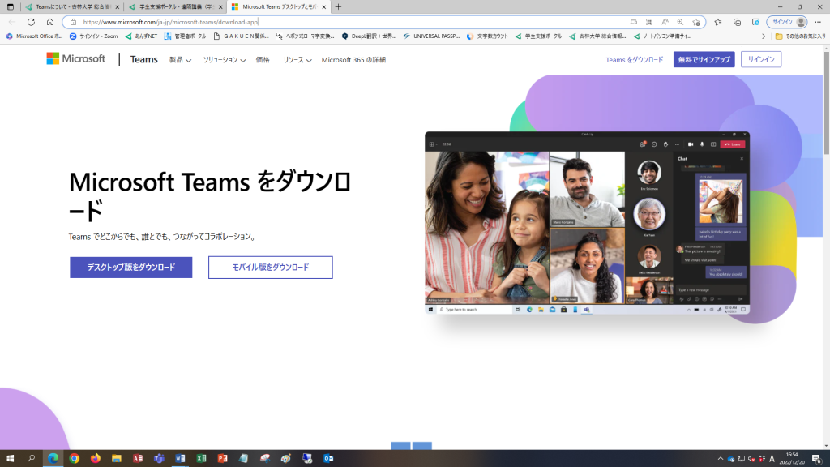830x467 pixels.
Task: Open the Collections icon in toolbar
Action: (x=737, y=22)
